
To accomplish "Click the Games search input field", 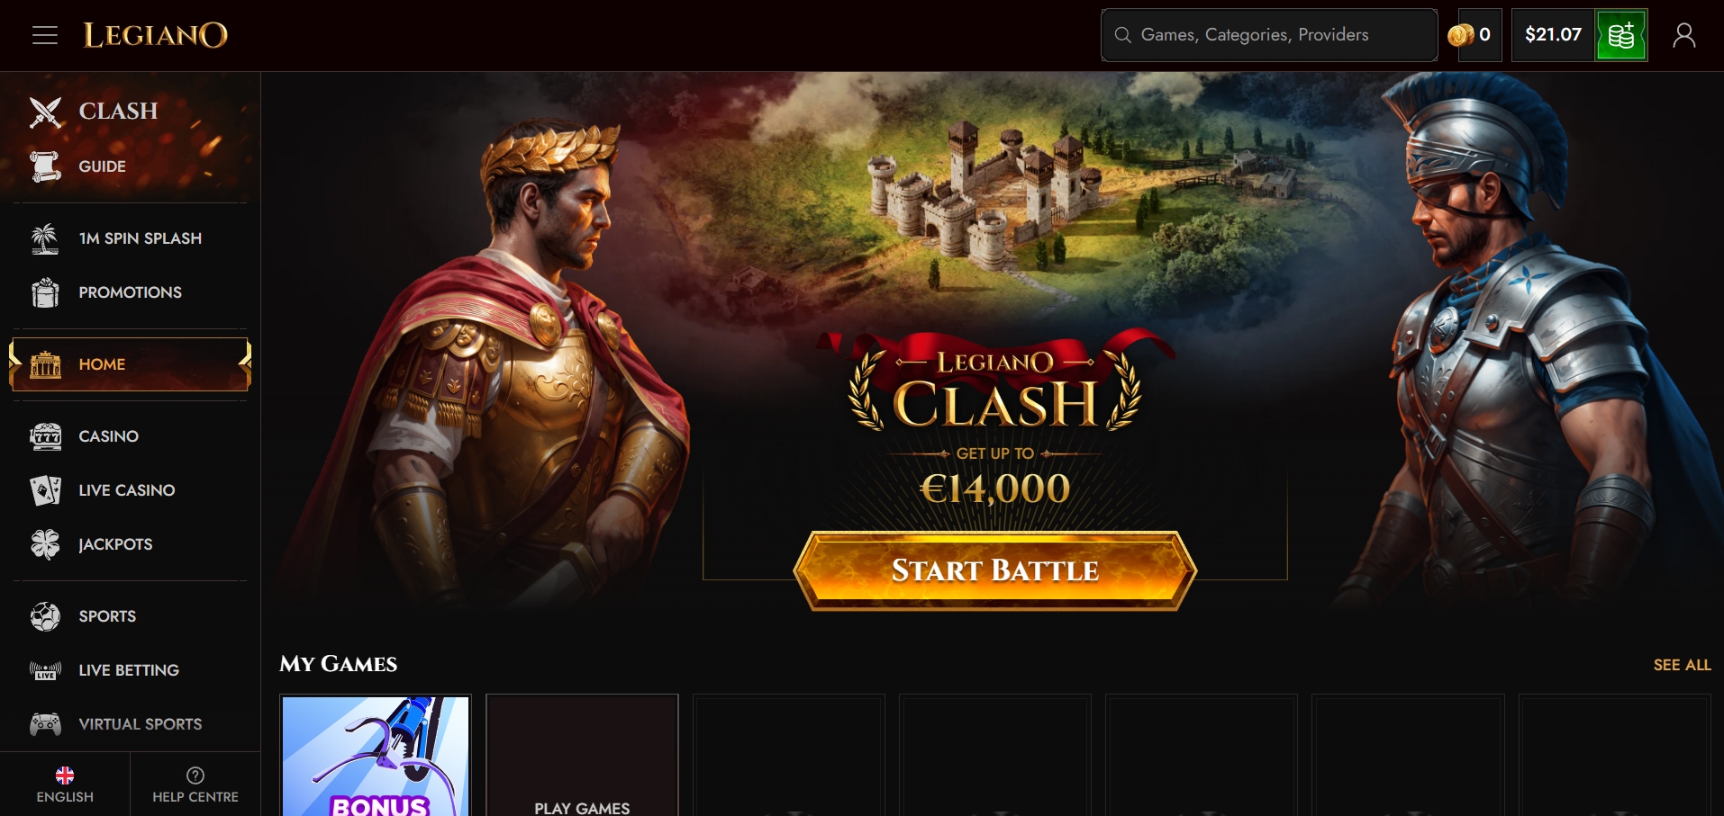I will [1269, 35].
